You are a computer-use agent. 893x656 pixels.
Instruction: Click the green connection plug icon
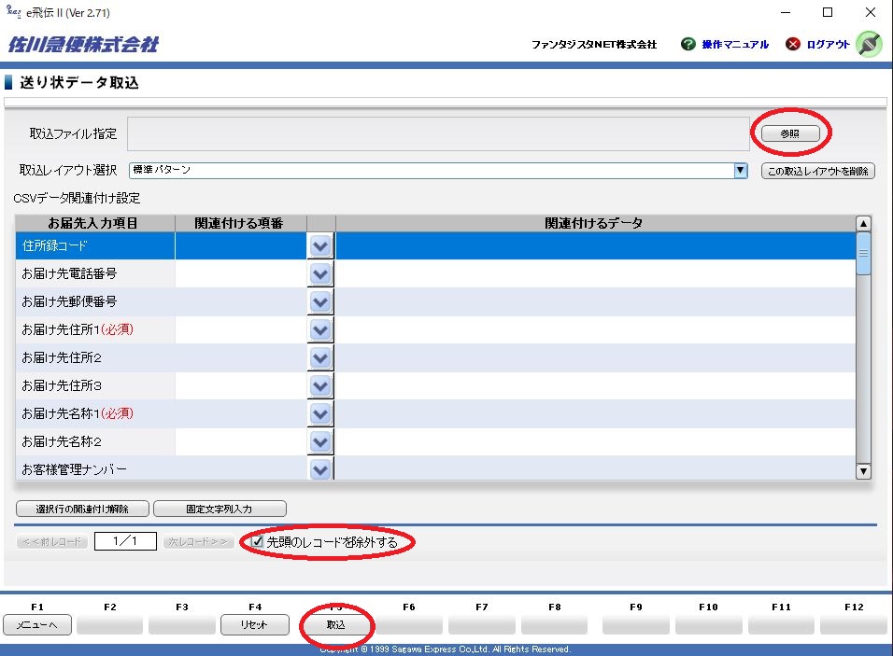tap(869, 44)
